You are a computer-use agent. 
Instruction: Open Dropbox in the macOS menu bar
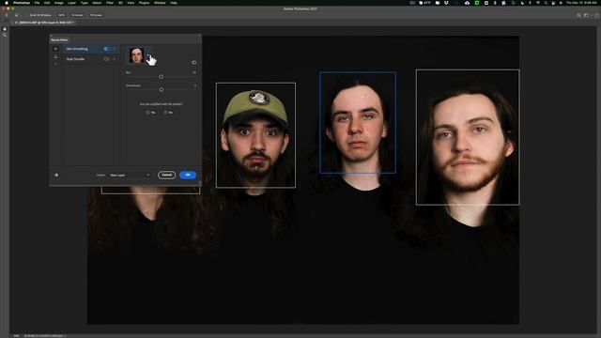click(x=446, y=3)
